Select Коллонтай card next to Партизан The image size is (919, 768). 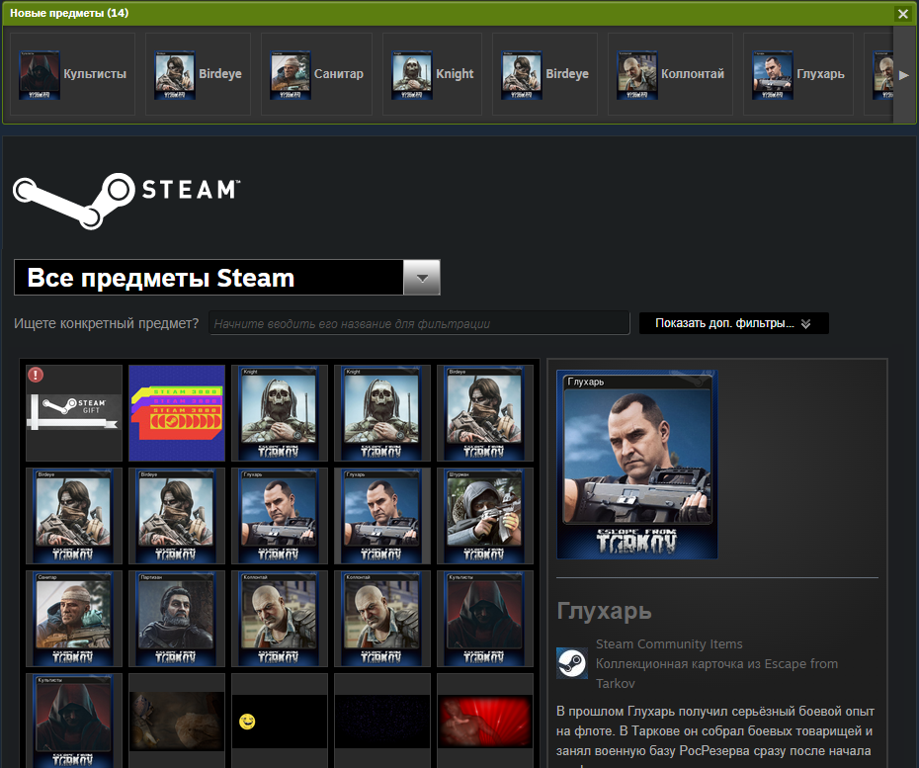point(280,619)
